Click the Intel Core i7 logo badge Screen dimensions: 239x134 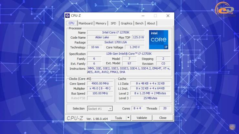159,40
